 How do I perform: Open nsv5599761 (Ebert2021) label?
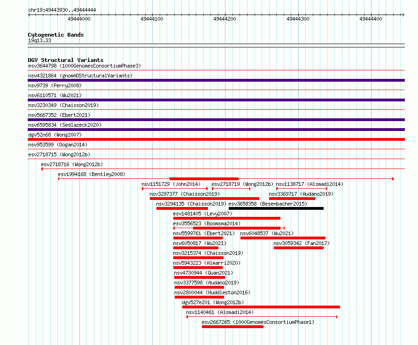click(x=204, y=233)
